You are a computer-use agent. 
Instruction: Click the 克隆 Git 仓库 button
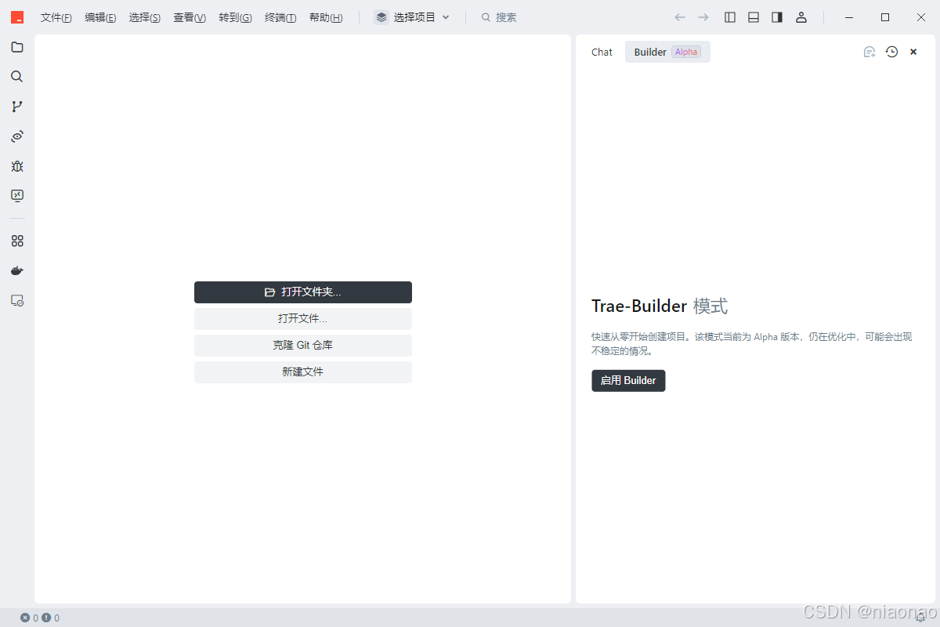tap(303, 346)
